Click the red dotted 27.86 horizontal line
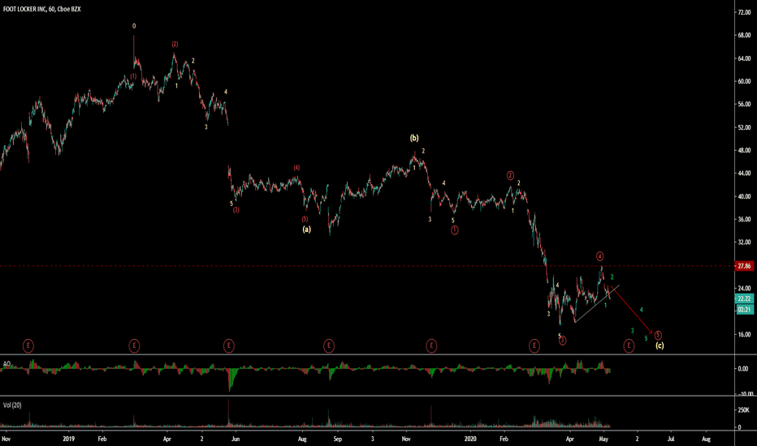Screen dimensions: 757x446 (367, 266)
